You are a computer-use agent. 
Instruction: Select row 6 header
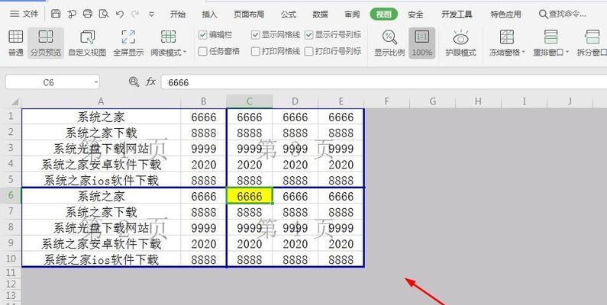pyautogui.click(x=11, y=195)
